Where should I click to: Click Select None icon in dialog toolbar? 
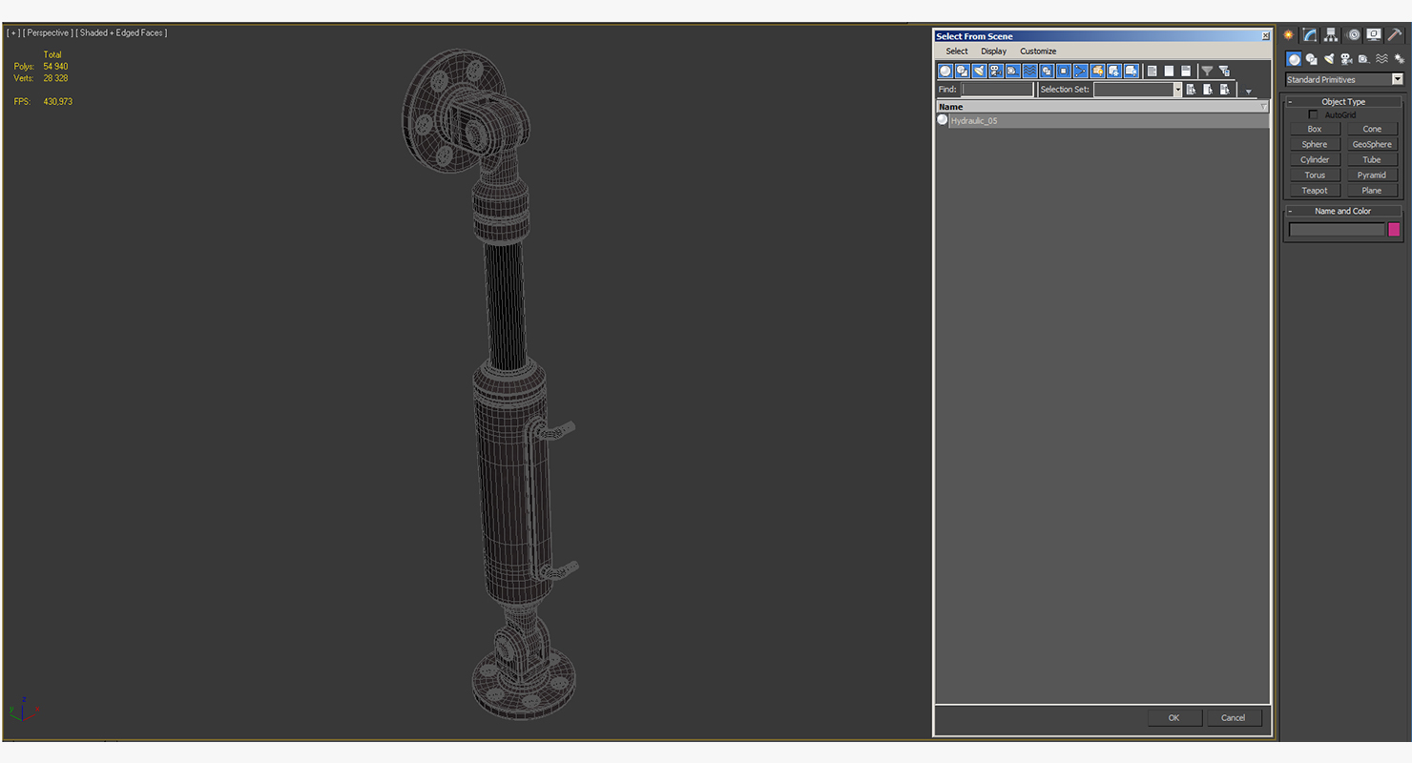1169,71
